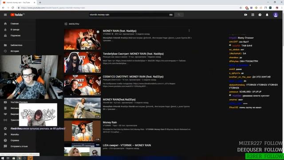
Task: Click the Трансляции live sidebar icon
Action: pos(5,120)
